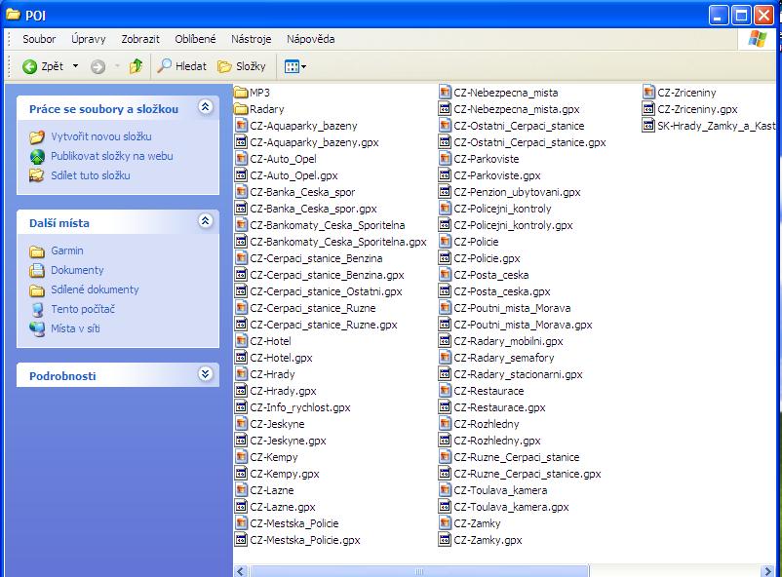Select the CZ-Hotel.gpx file icon
The image size is (782, 577).
click(x=242, y=358)
